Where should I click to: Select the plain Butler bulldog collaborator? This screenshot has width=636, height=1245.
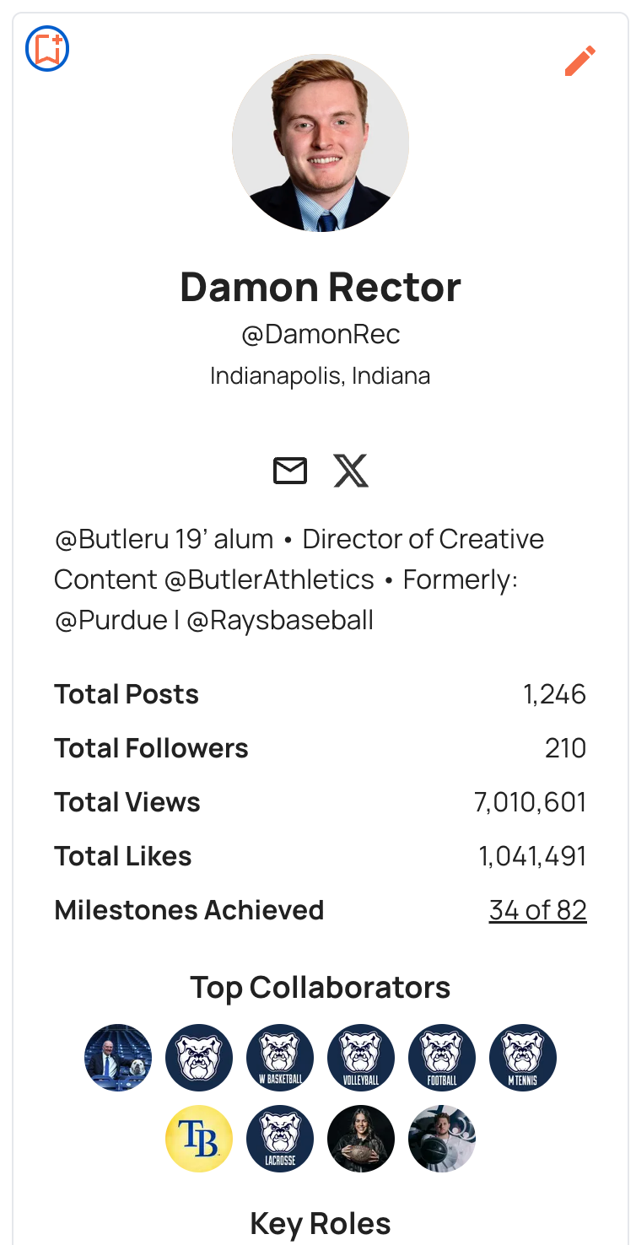pyautogui.click(x=199, y=1058)
